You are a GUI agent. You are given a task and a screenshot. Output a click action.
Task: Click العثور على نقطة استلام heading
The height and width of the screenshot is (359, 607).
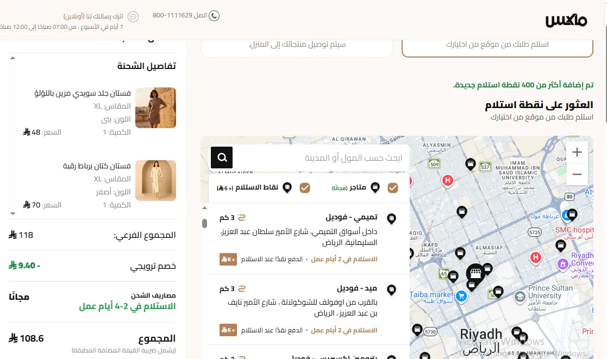539,105
